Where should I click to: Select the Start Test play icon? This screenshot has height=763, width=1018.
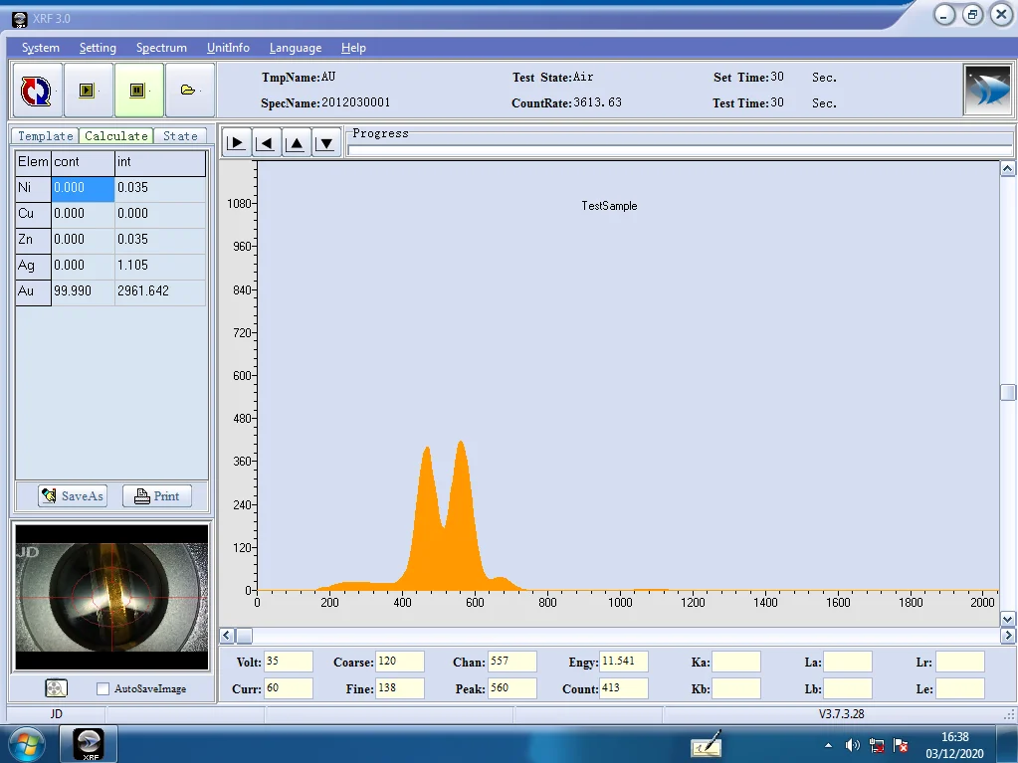[88, 90]
